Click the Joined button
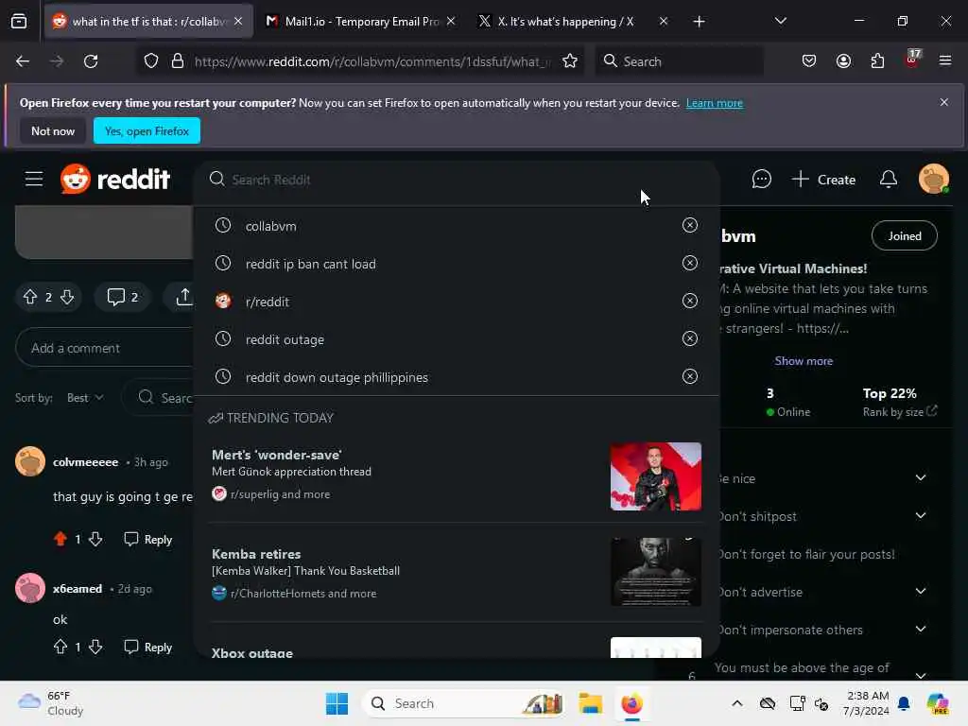The width and height of the screenshot is (968, 726). (x=905, y=235)
